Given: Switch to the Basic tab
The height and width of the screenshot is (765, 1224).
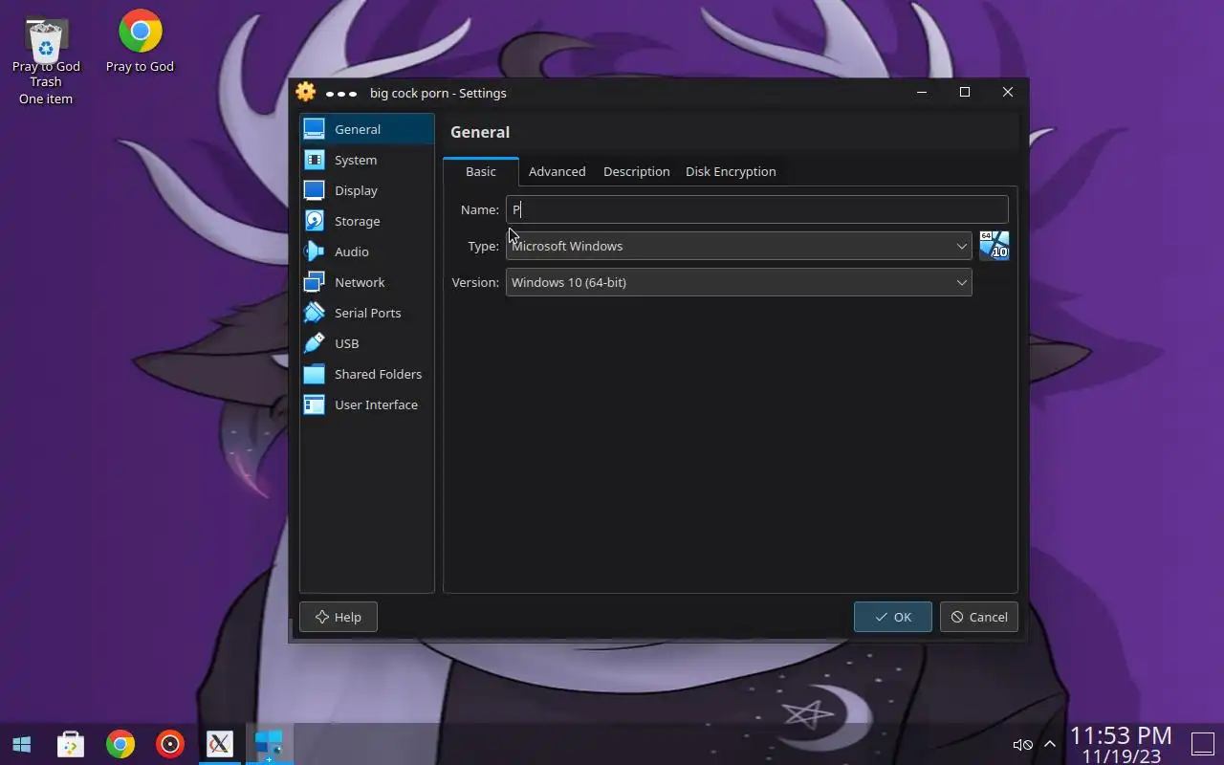Looking at the screenshot, I should (x=481, y=171).
